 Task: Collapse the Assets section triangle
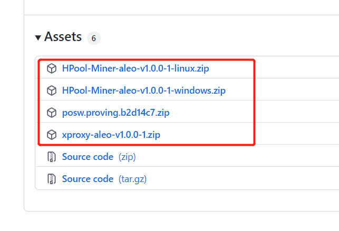click(38, 37)
